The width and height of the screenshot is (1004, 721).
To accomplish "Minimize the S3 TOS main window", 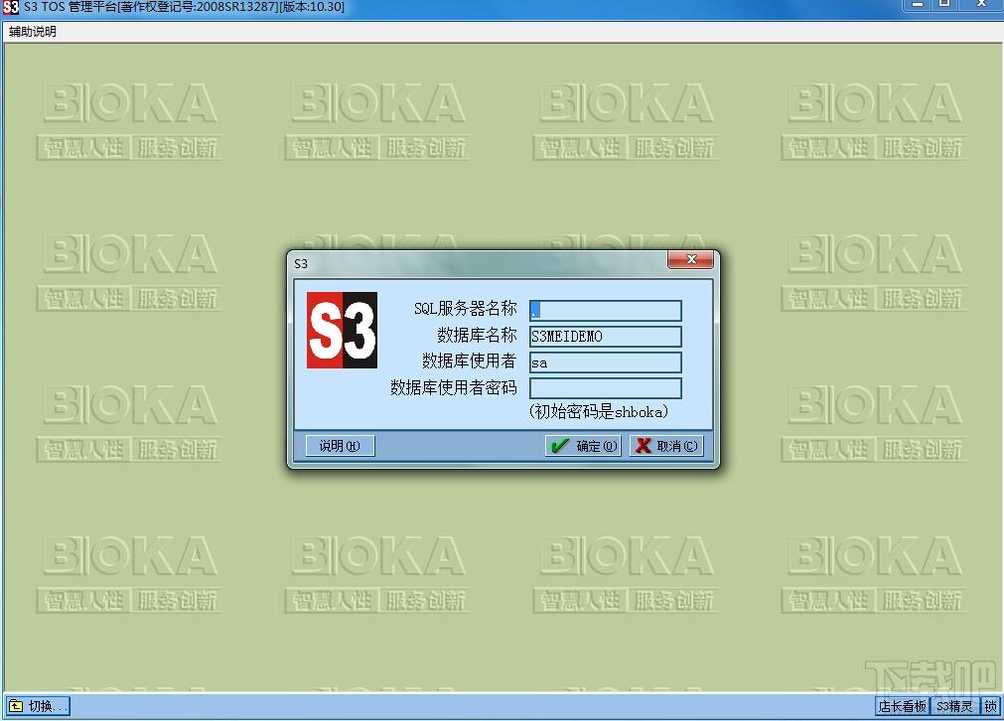I will (x=917, y=5).
